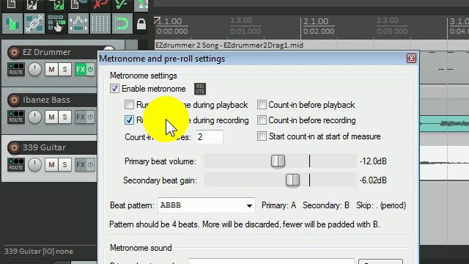Toggle auto-crossfade toolbar icon
Screen dimensions: 469x264
coord(12,23)
